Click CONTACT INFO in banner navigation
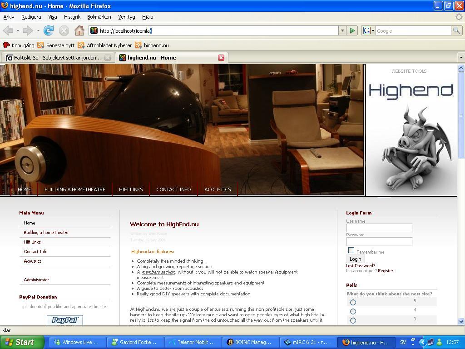 173,189
